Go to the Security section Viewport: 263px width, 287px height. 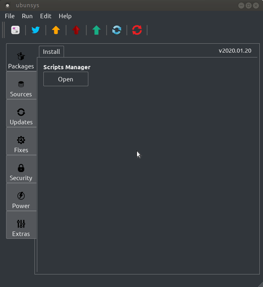coord(21,169)
